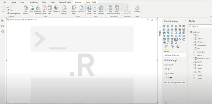
Task: Collapse the Fields pane chevron
Action: 210,21
